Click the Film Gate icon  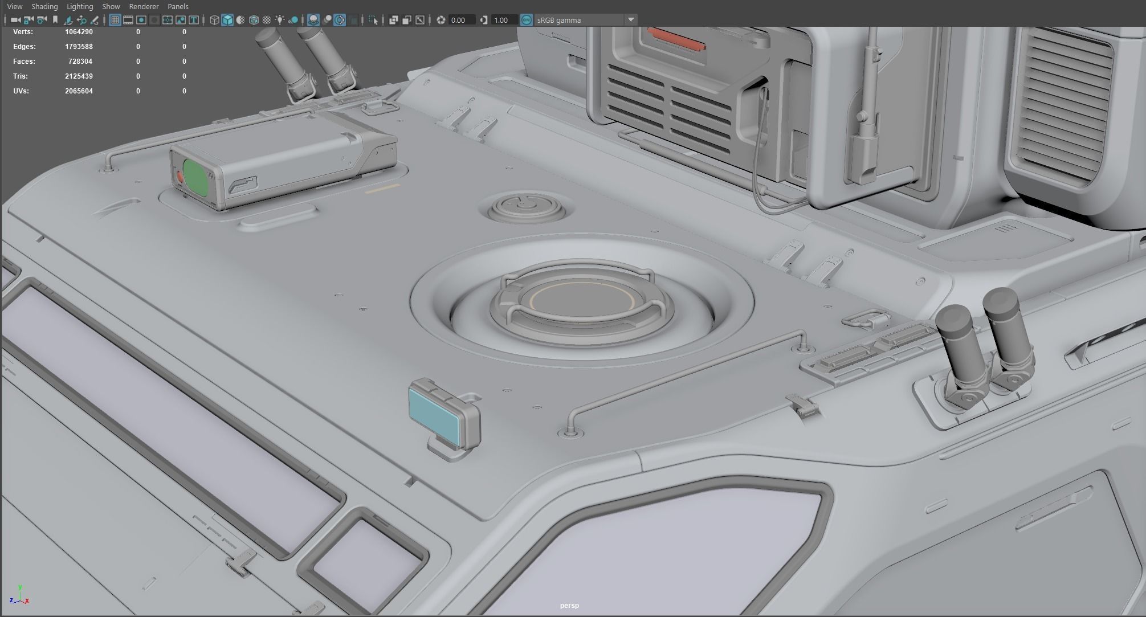point(128,20)
